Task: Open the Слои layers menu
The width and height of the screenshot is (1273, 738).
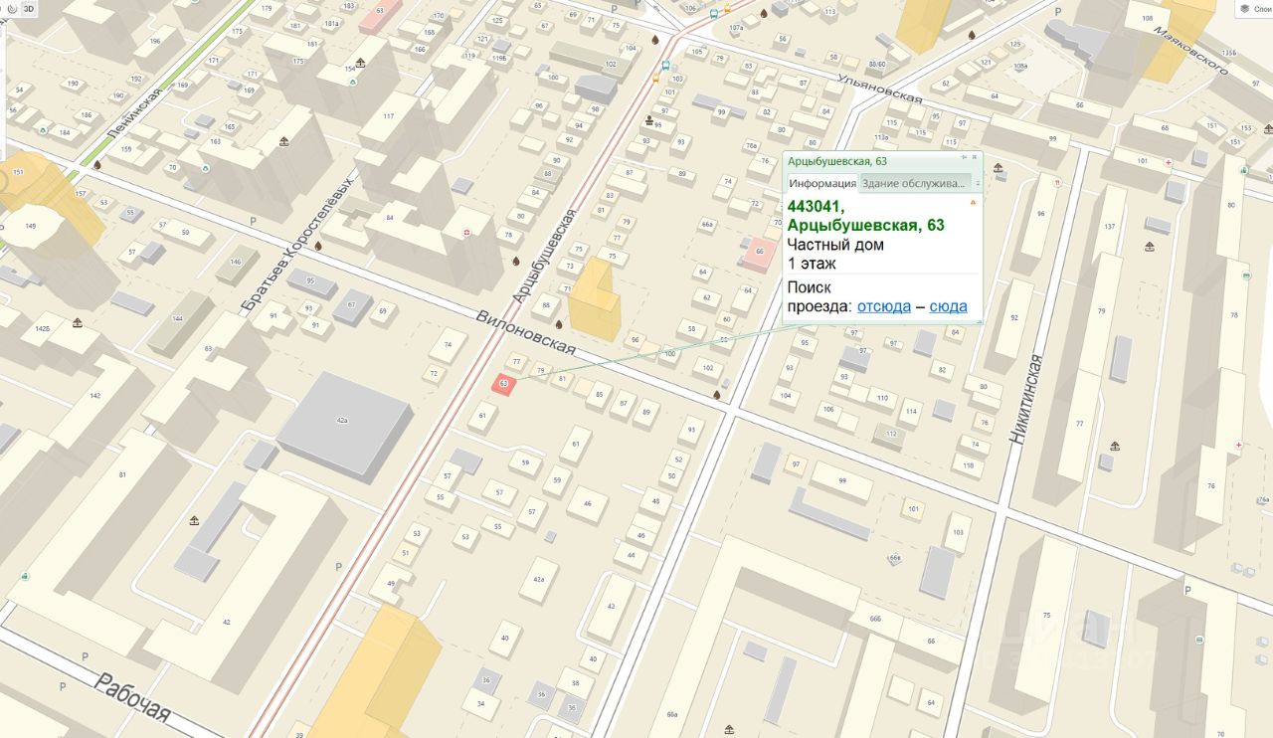Action: [x=1255, y=9]
